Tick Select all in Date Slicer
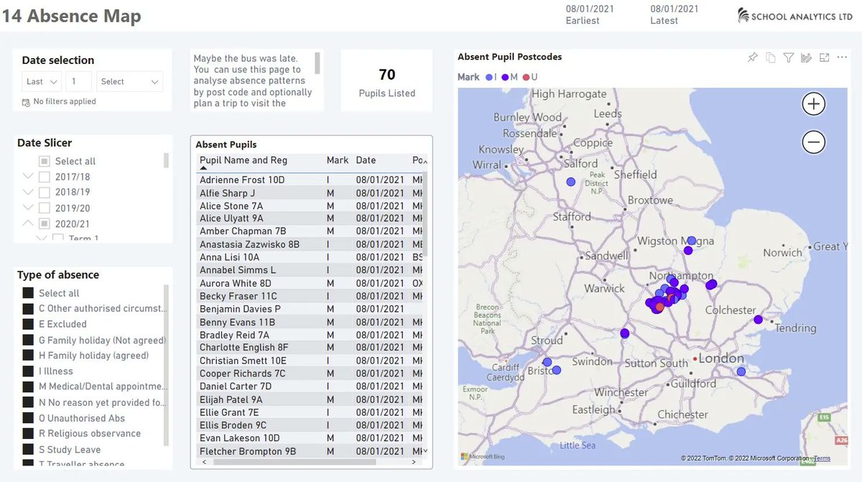 (44, 161)
